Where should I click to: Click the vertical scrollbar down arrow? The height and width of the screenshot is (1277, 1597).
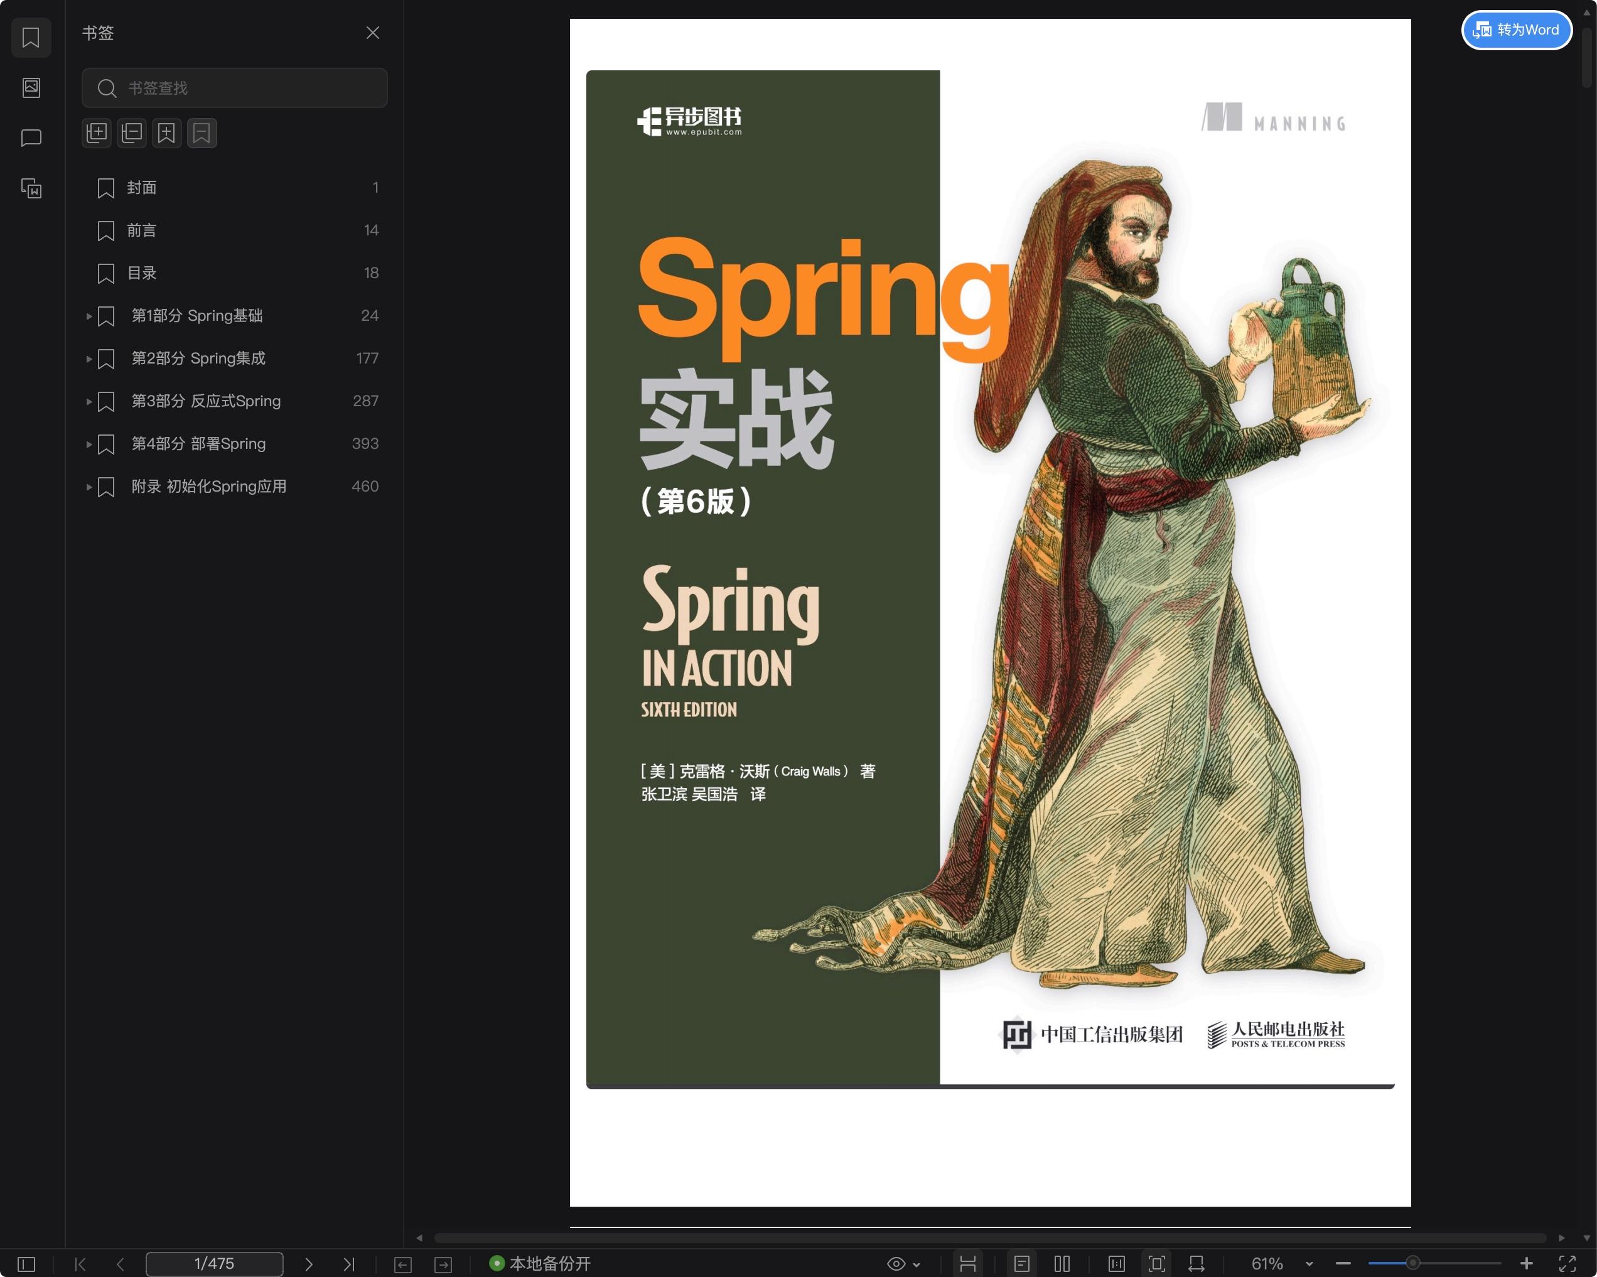pyautogui.click(x=1586, y=1237)
